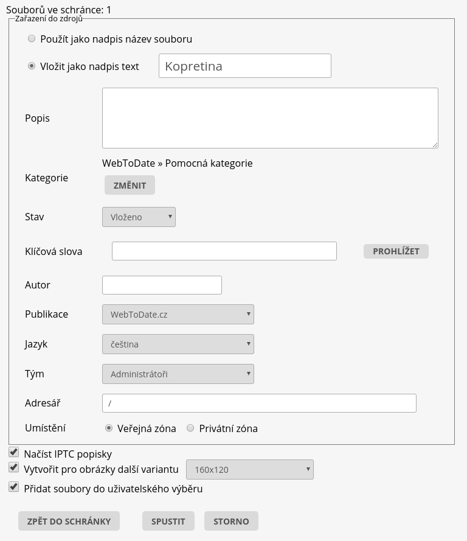Viewport: 467px width, 541px height.
Task: Focus the Popis description textarea
Action: click(x=269, y=118)
